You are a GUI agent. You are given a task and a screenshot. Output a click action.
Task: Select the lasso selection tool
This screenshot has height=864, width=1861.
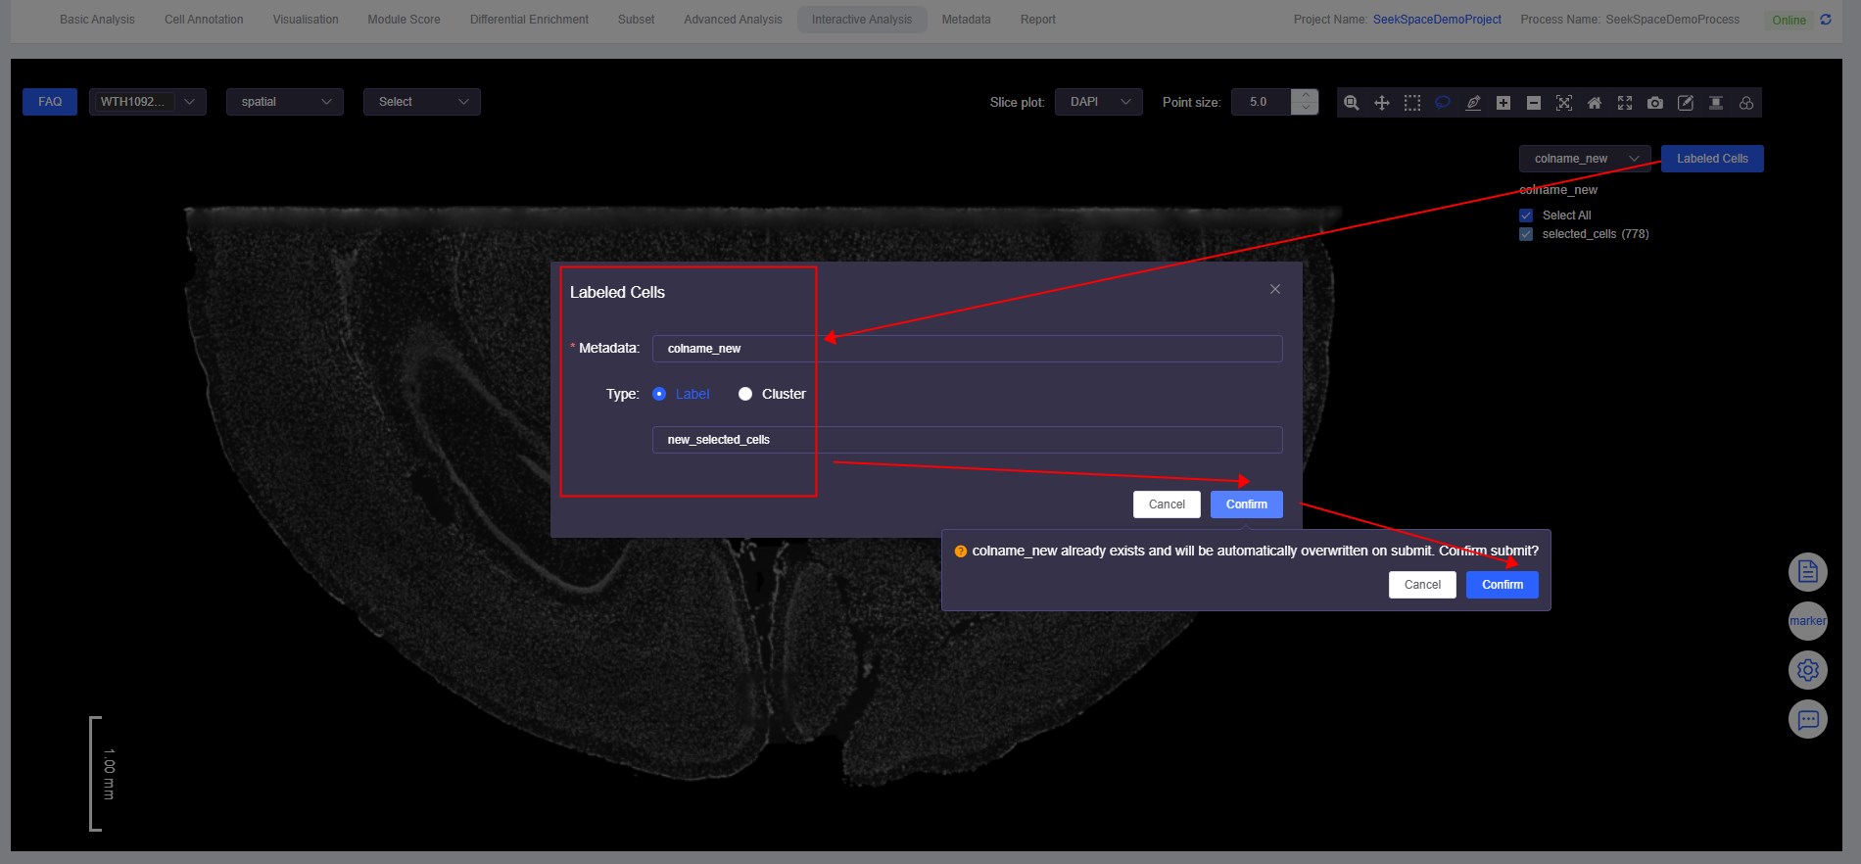[1442, 103]
